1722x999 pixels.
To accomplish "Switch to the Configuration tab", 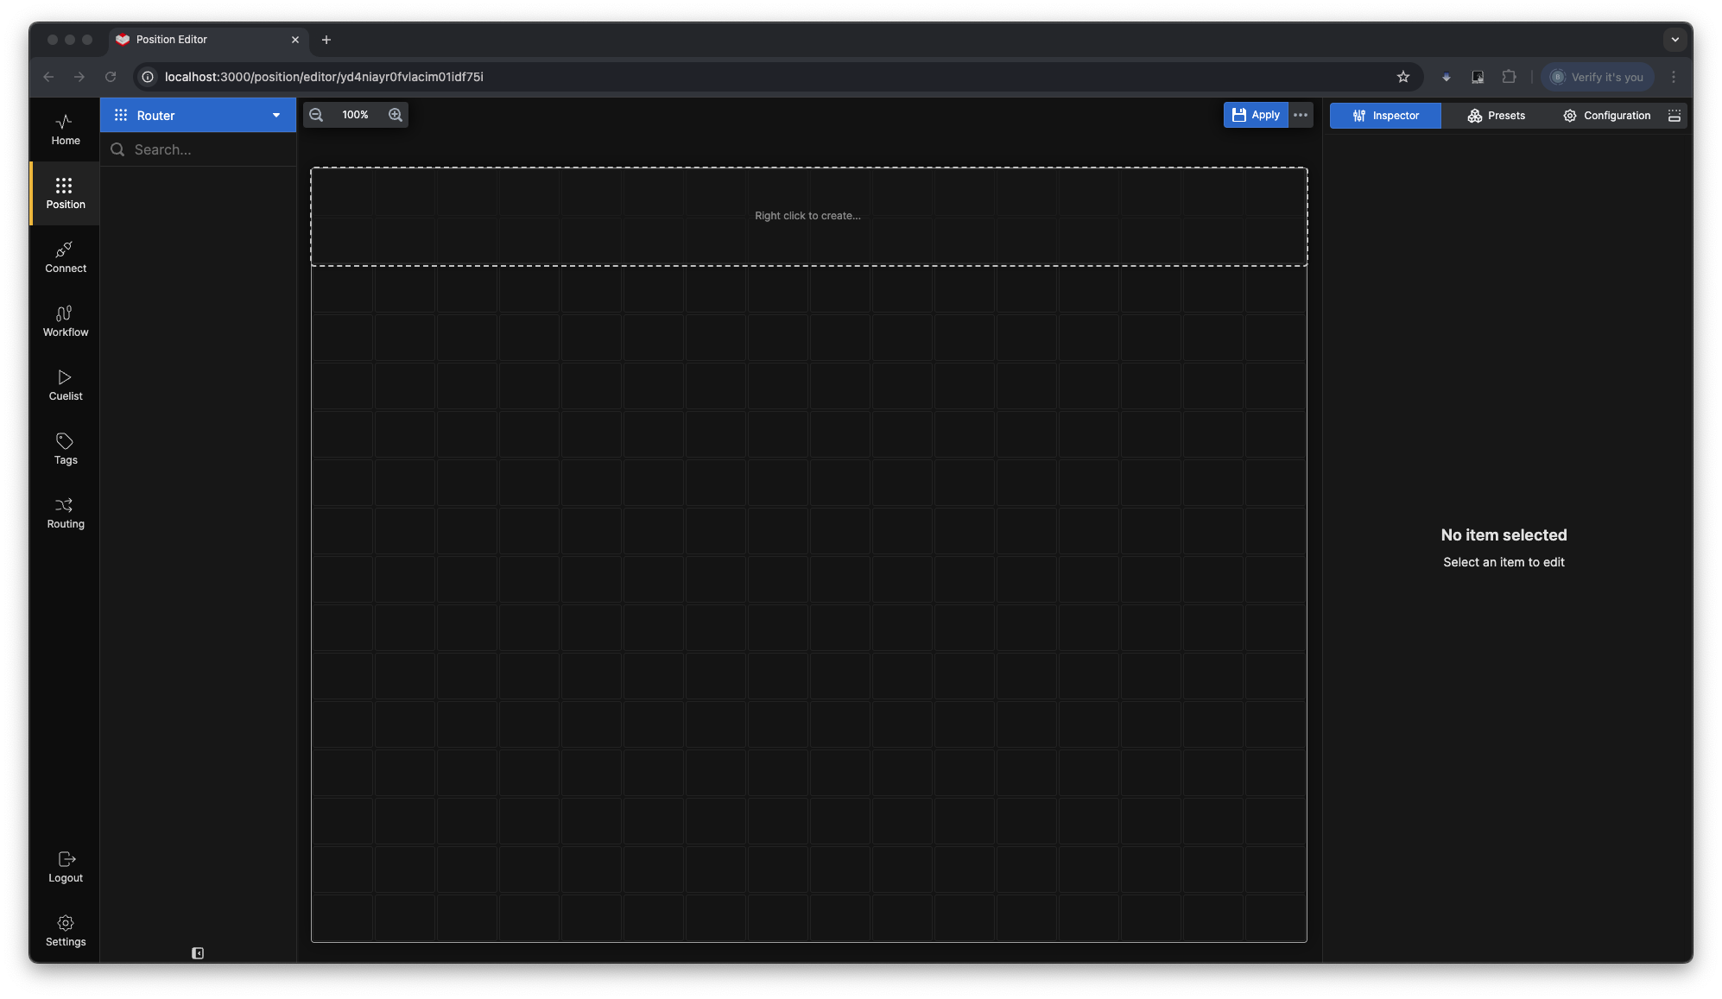I will point(1606,116).
